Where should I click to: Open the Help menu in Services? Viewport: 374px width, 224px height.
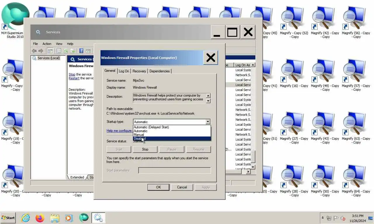point(70,44)
